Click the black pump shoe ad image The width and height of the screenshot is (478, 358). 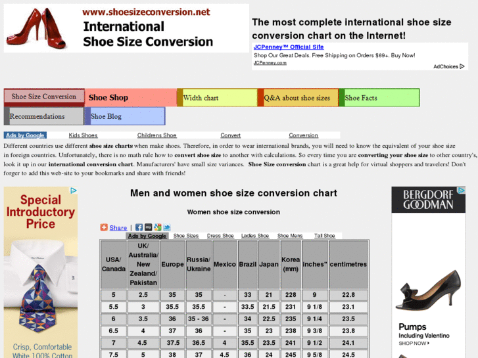[428, 291]
